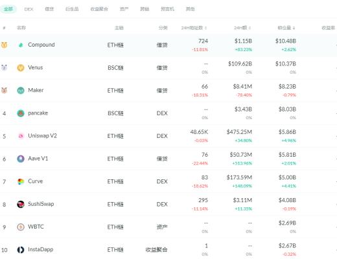Click SushiSwap's $4.08B locked value
Viewport: 337px width, 259px height.
pyautogui.click(x=287, y=200)
